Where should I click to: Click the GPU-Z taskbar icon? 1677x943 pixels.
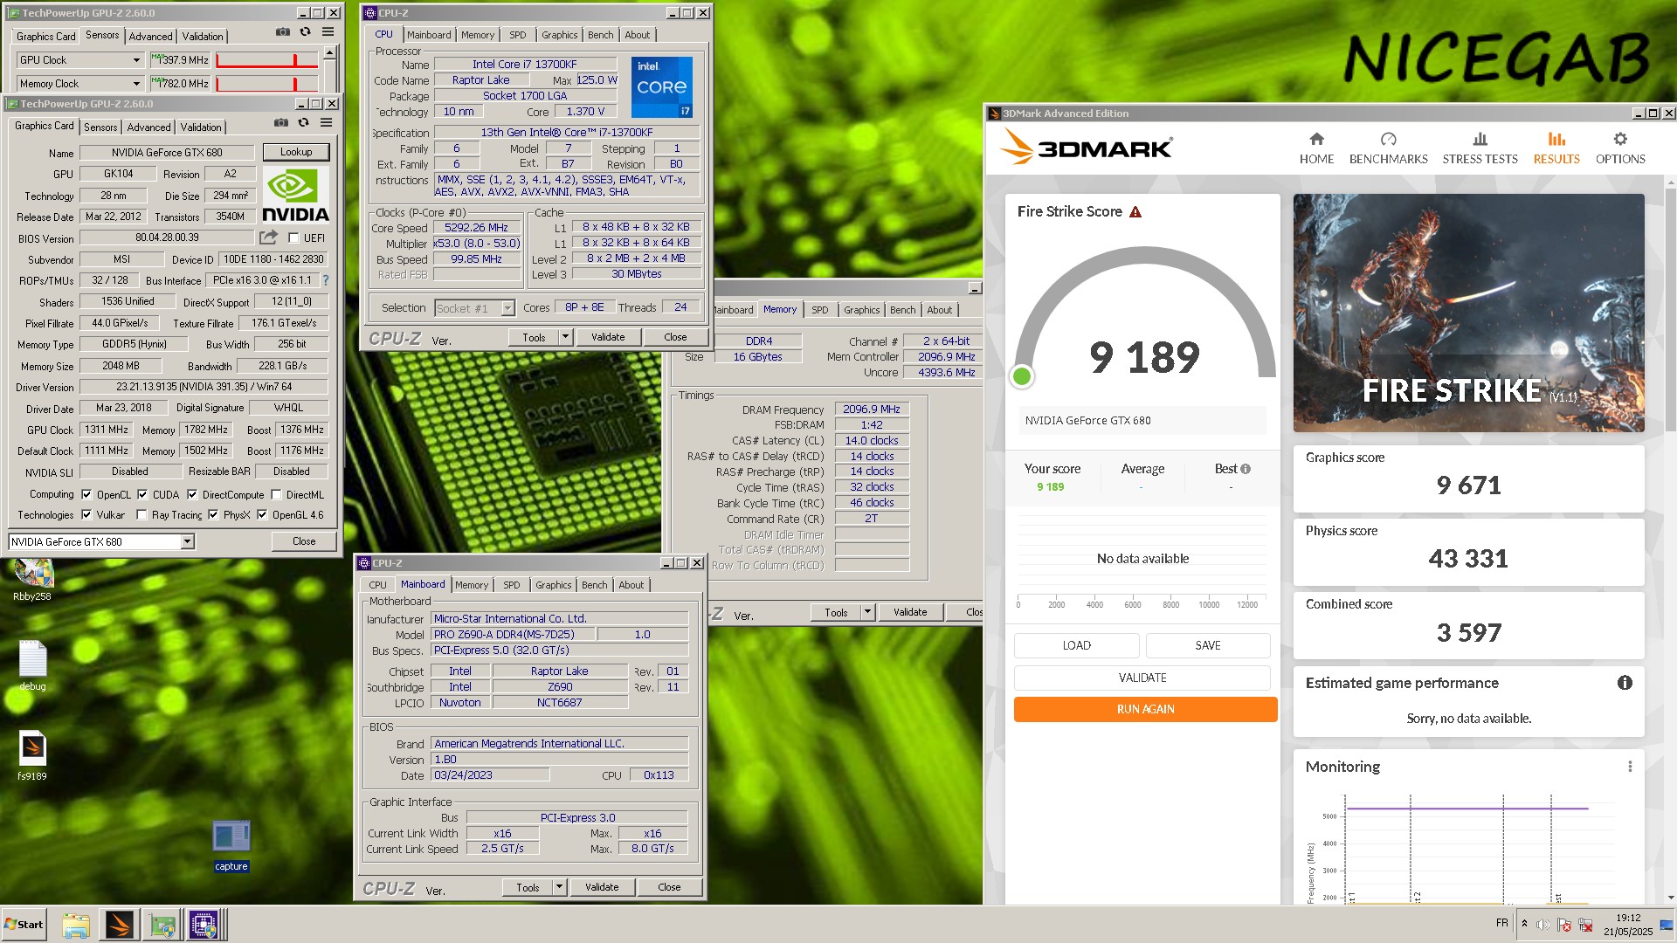tap(162, 925)
